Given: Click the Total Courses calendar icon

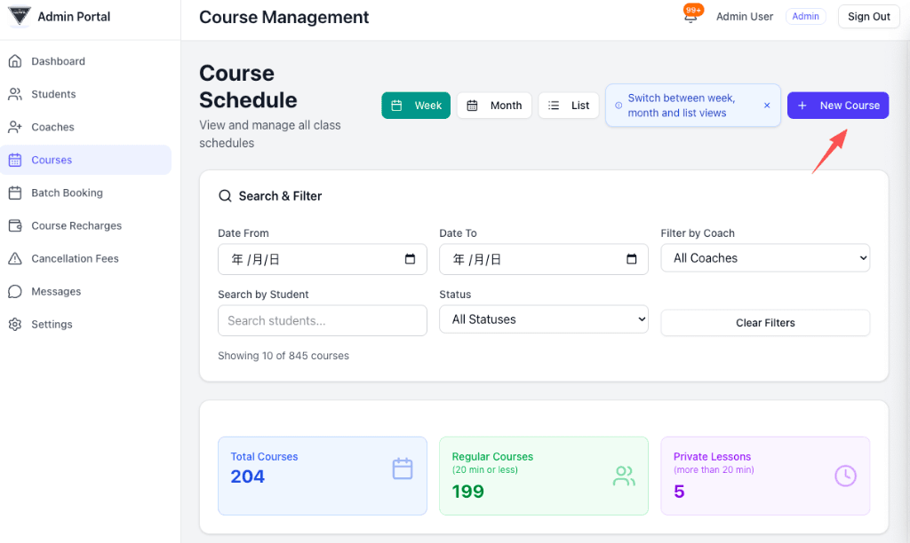Looking at the screenshot, I should (x=403, y=468).
